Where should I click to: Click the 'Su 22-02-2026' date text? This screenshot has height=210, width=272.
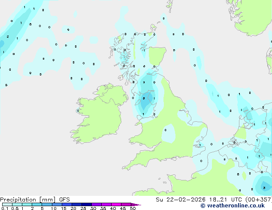(181, 200)
